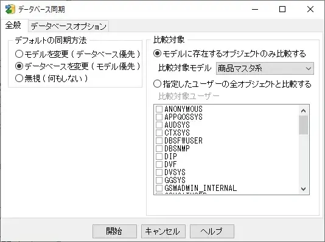Close the データベース同期 dialog
This screenshot has width=325, height=242.
(310, 9)
